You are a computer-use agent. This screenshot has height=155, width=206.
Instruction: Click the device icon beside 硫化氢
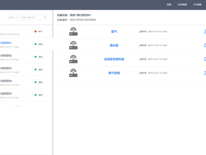(x=73, y=45)
